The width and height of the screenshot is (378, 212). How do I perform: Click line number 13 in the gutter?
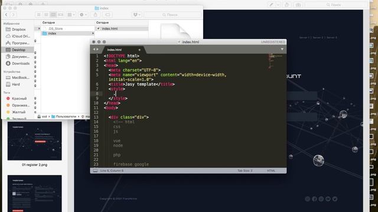pos(96,117)
